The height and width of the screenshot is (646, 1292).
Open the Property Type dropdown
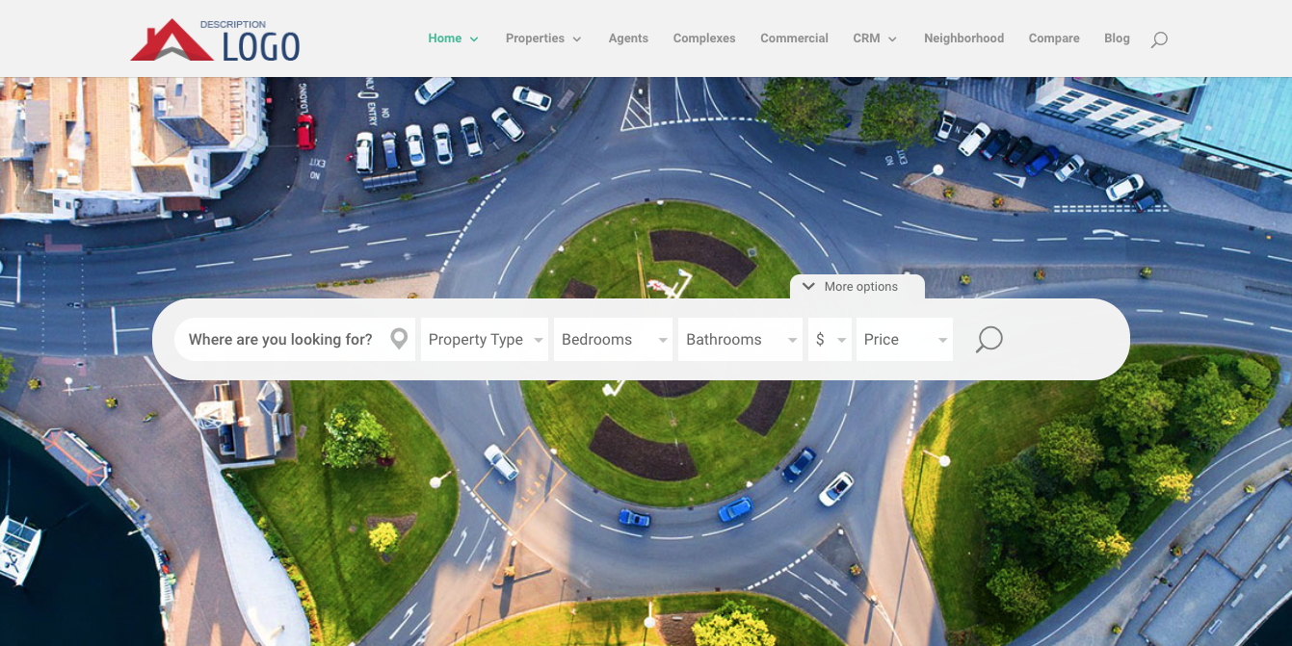point(485,339)
